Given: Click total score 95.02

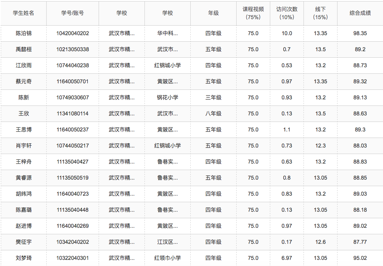Looking at the screenshot, I should pyautogui.click(x=360, y=258).
